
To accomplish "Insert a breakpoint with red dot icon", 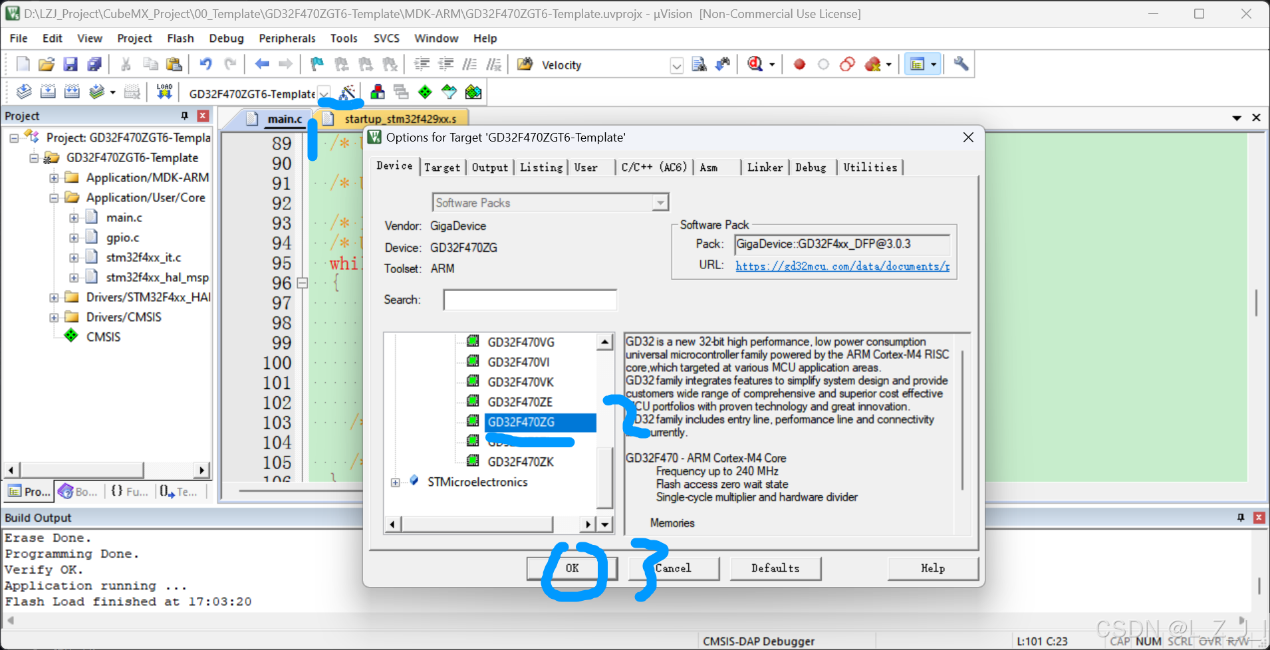I will tap(799, 64).
